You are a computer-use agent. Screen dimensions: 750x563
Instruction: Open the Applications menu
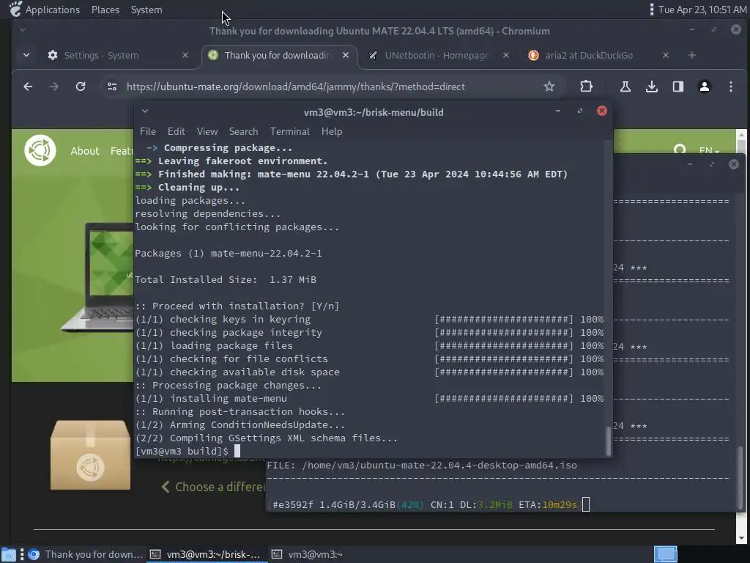45,10
